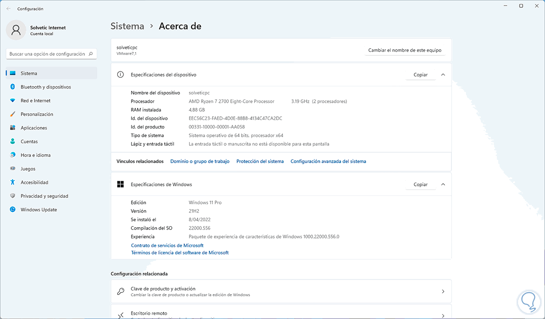Screen dimensions: 545x319
Task: Click the back arrow icon
Action: point(9,9)
